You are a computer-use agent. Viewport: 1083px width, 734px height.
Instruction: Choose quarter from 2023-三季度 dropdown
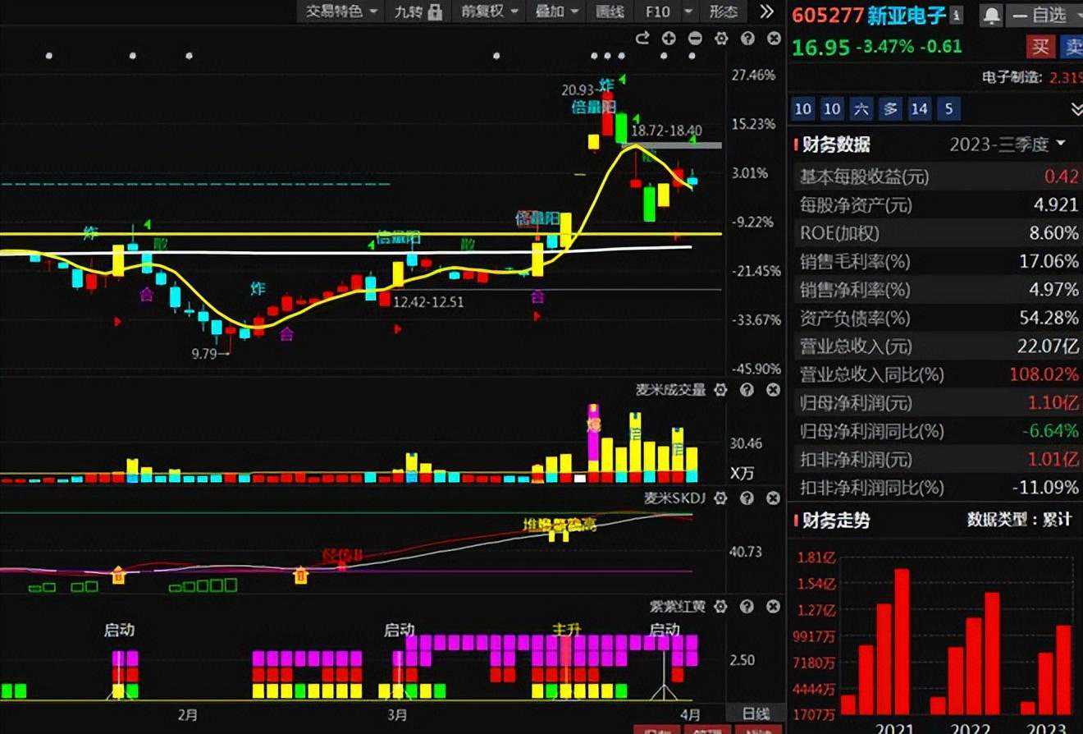[x=1008, y=145]
